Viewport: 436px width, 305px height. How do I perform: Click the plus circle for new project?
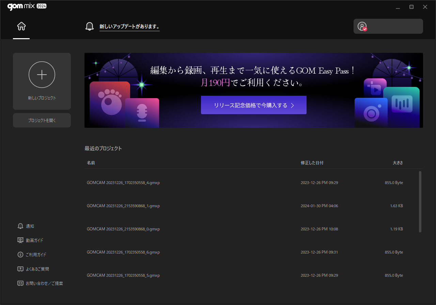[x=42, y=75]
